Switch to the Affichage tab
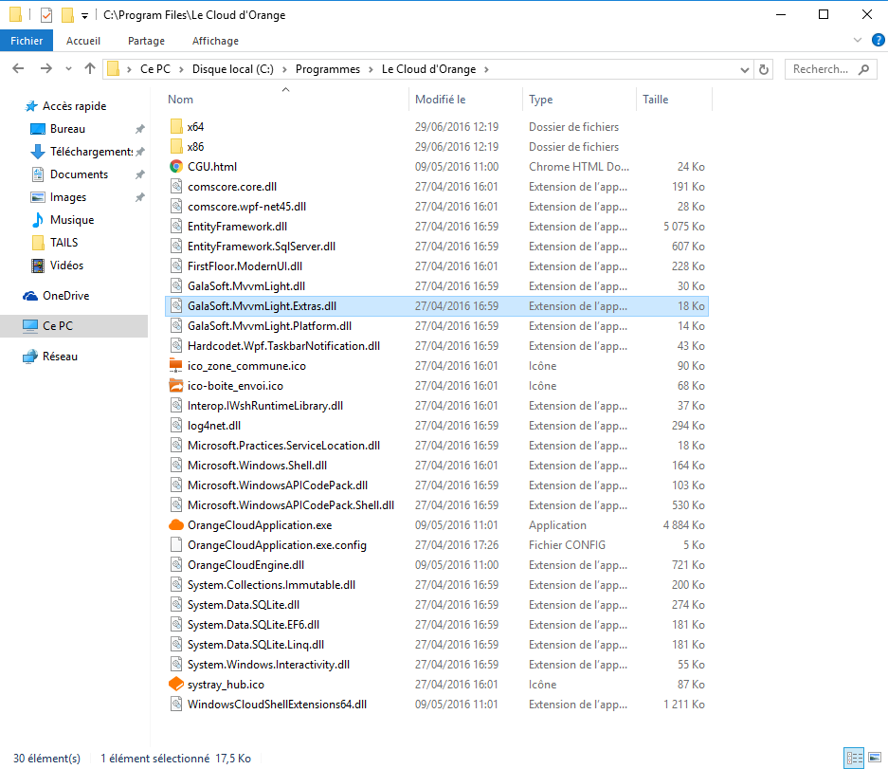 point(214,40)
